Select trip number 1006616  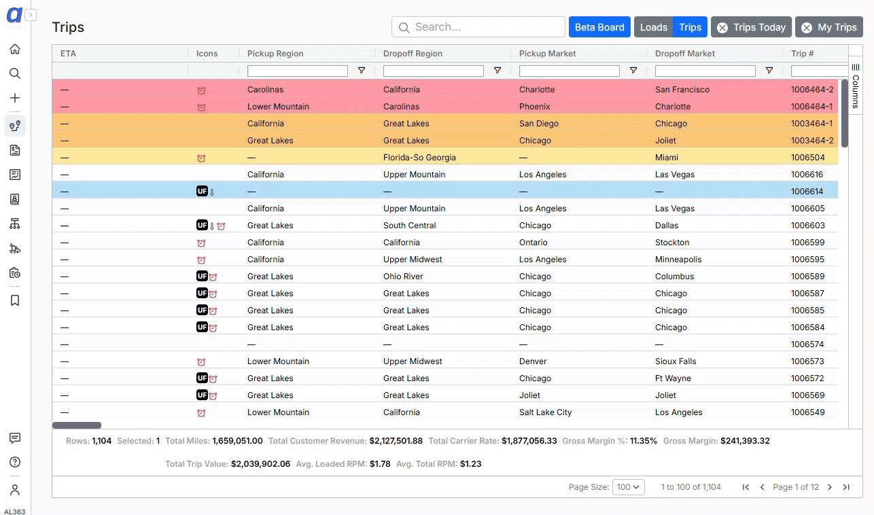pos(807,175)
